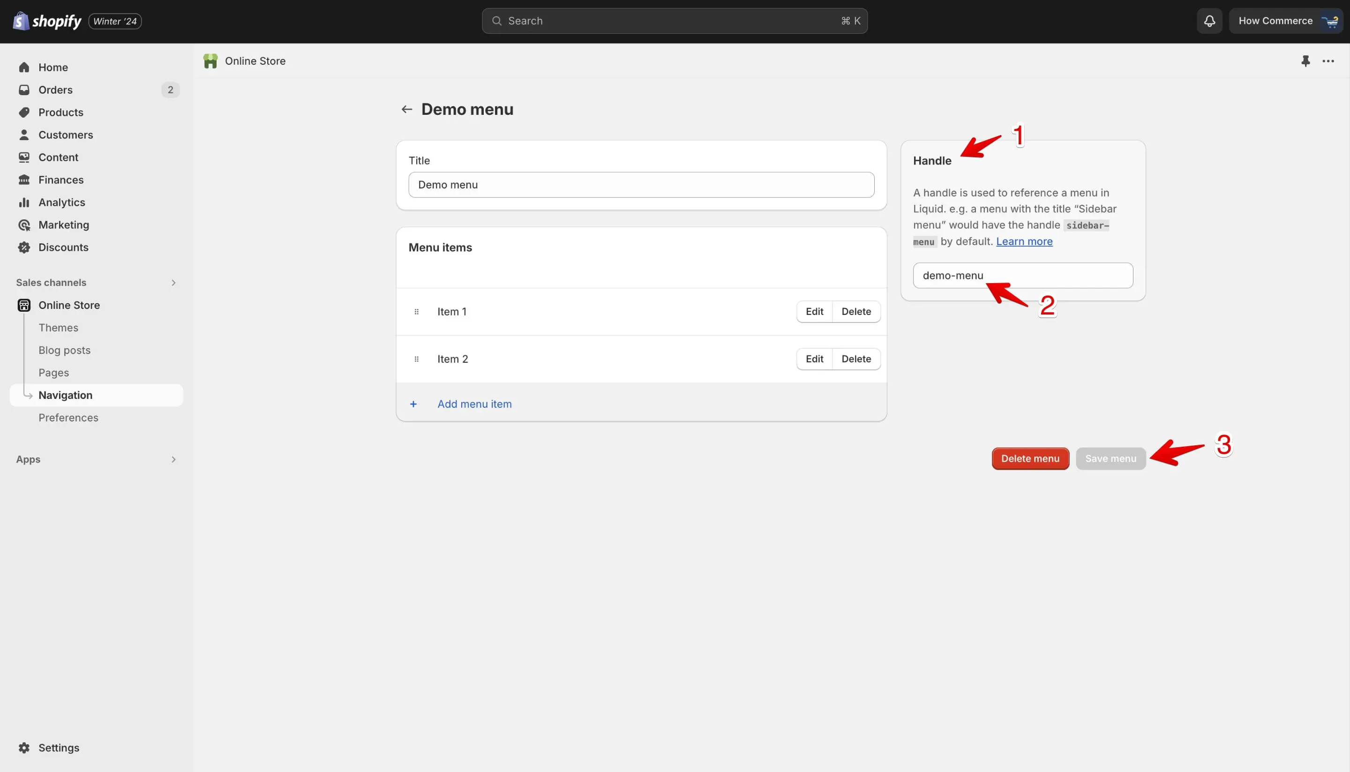Click the search magnifier icon
Viewport: 1350px width, 772px height.
point(497,21)
